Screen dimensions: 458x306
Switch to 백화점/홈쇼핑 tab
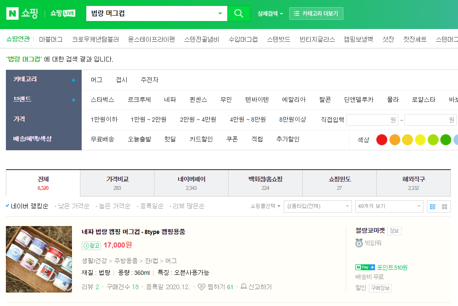coord(266,183)
